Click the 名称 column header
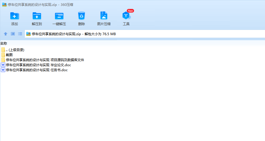This screenshot has width=265, height=141. tap(4, 44)
